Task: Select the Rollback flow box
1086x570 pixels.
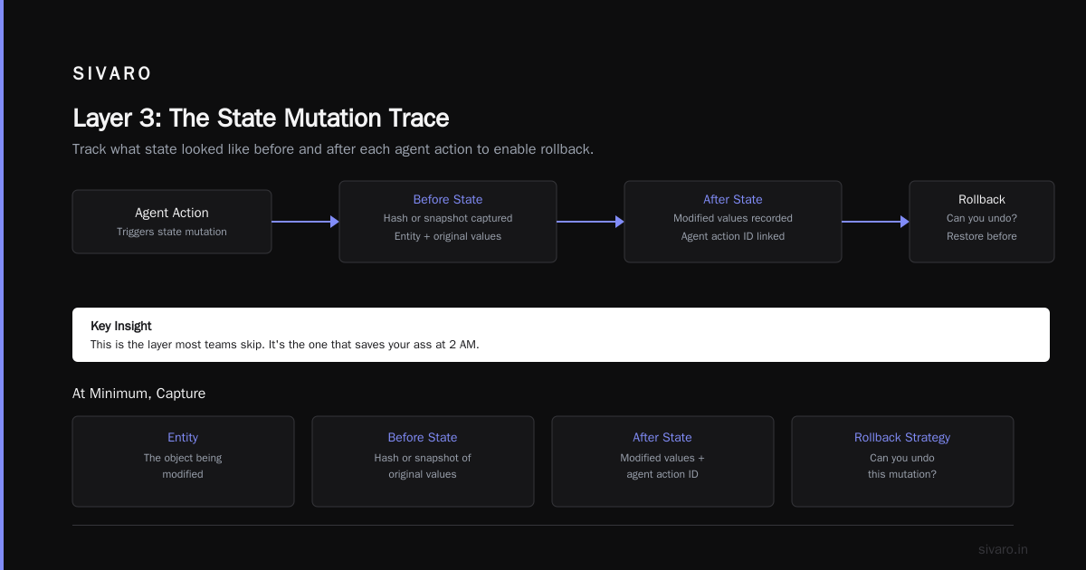Action: pyautogui.click(x=982, y=222)
